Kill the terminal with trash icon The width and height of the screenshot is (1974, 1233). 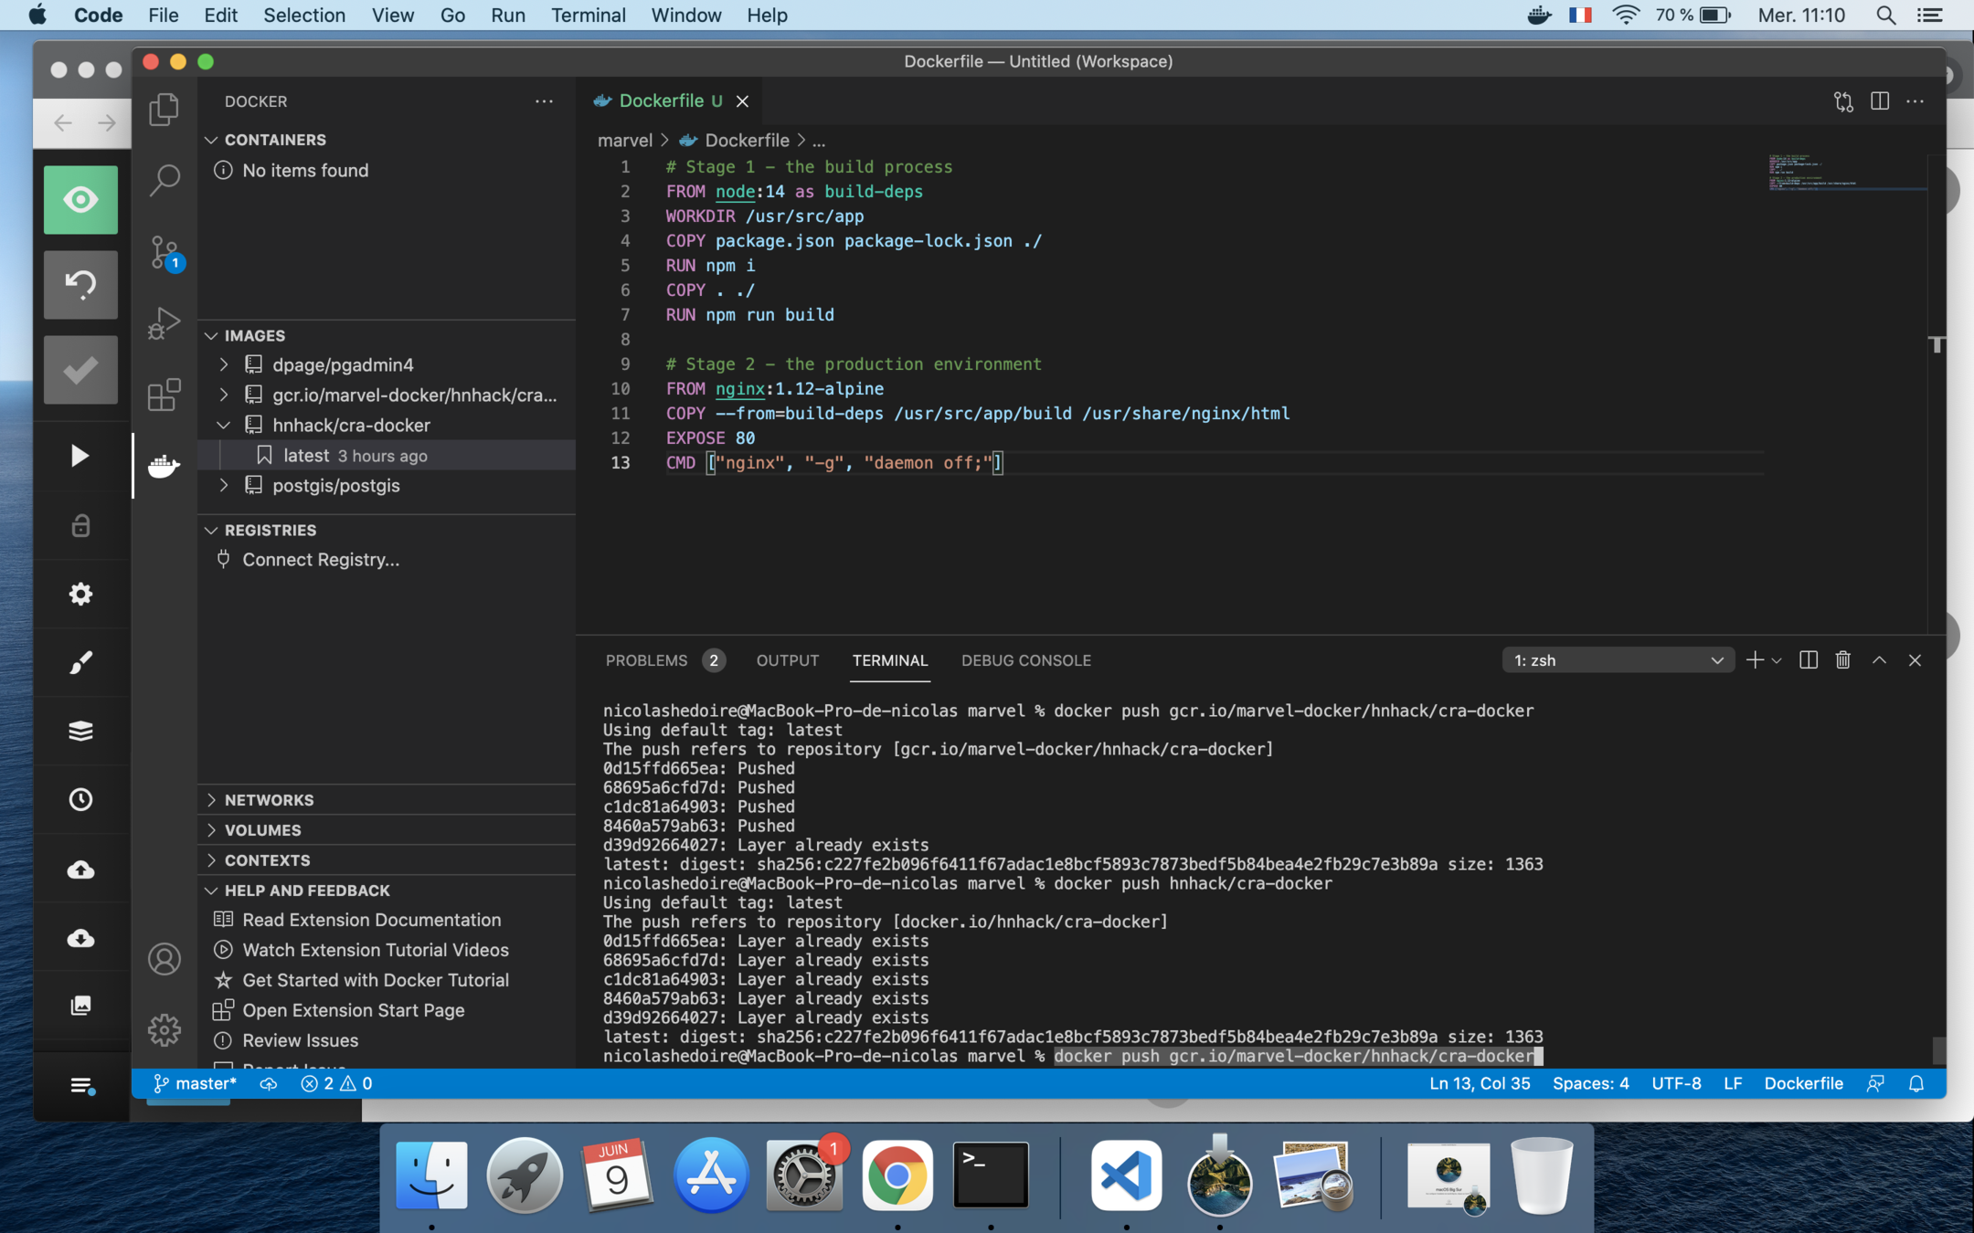pos(1842,659)
